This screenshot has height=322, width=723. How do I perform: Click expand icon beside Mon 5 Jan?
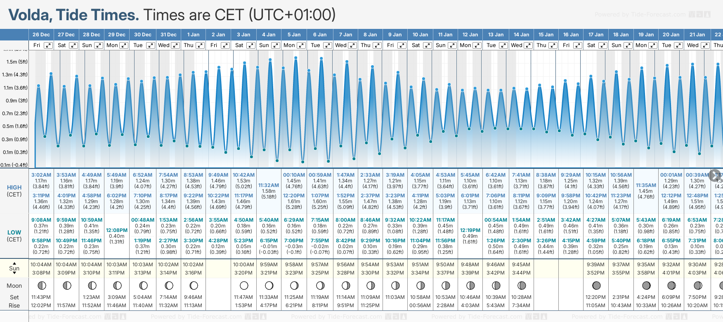click(301, 45)
